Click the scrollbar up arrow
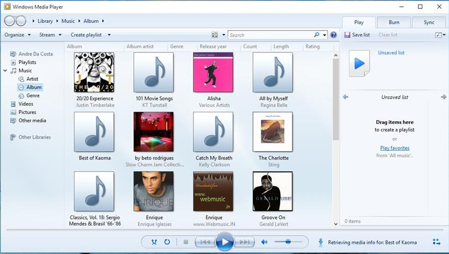Screen dimensions: 449x254 click(336, 55)
